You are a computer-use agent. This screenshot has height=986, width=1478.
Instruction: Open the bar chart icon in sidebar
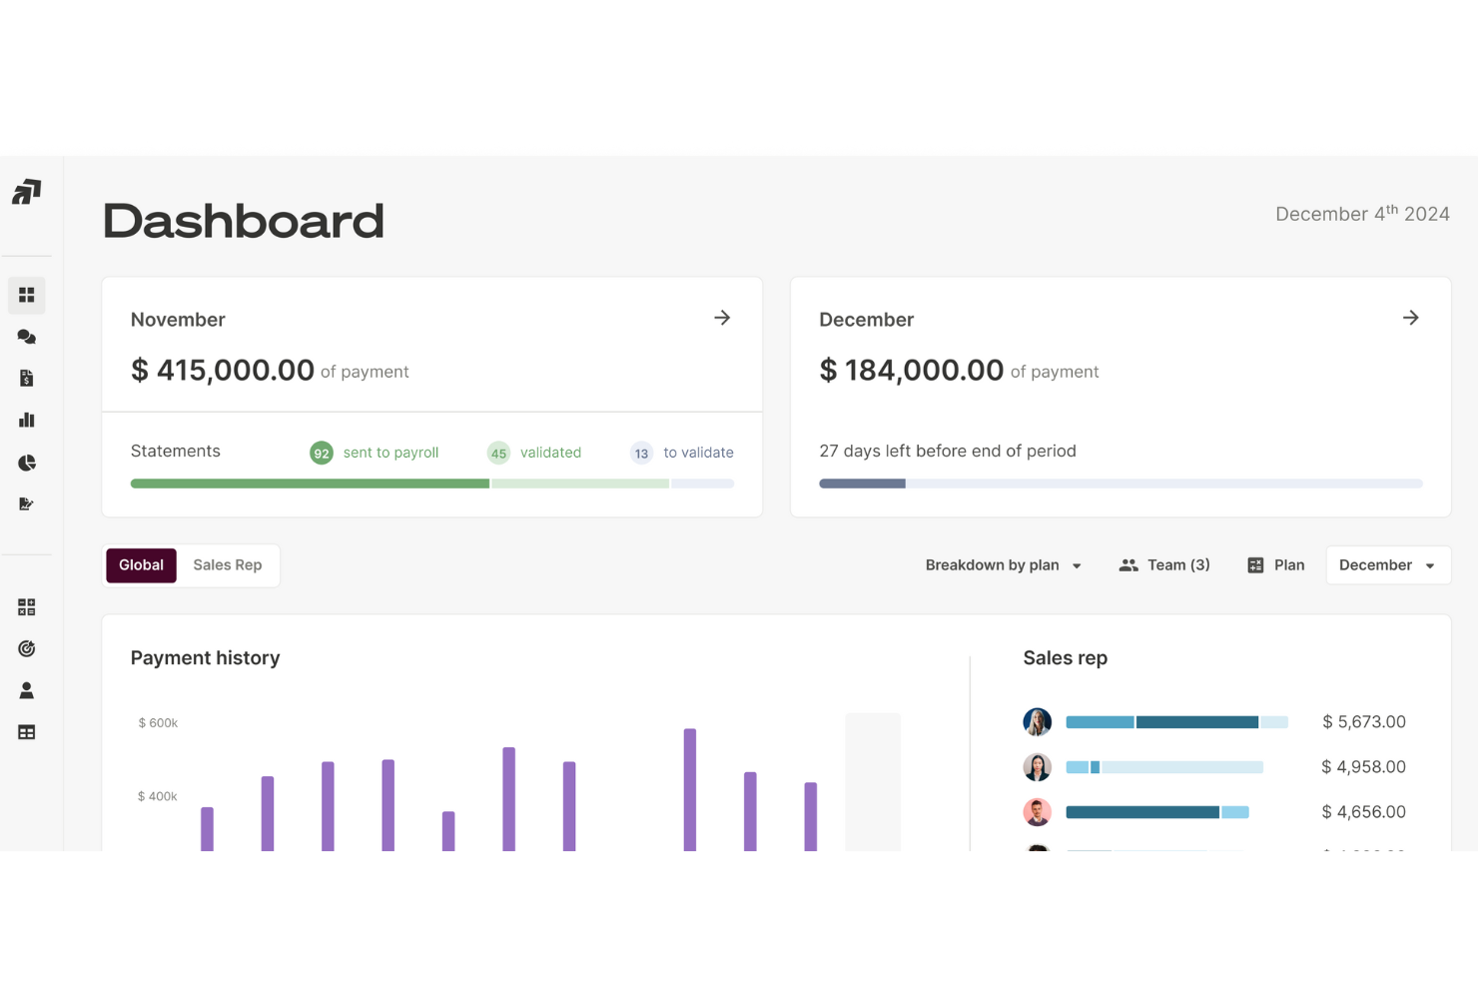[27, 421]
